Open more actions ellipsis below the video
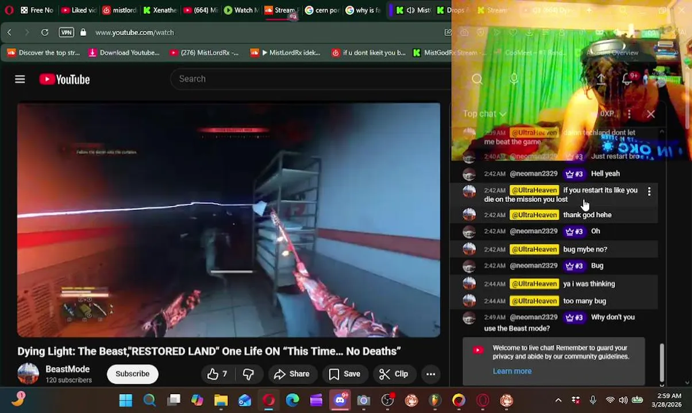This screenshot has height=413, width=692. click(x=430, y=374)
